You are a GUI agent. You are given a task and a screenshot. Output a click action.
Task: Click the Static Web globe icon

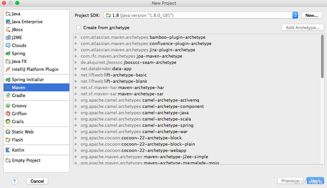point(8,132)
